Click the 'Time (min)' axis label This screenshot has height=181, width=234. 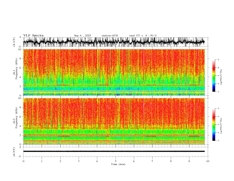(x=118, y=164)
